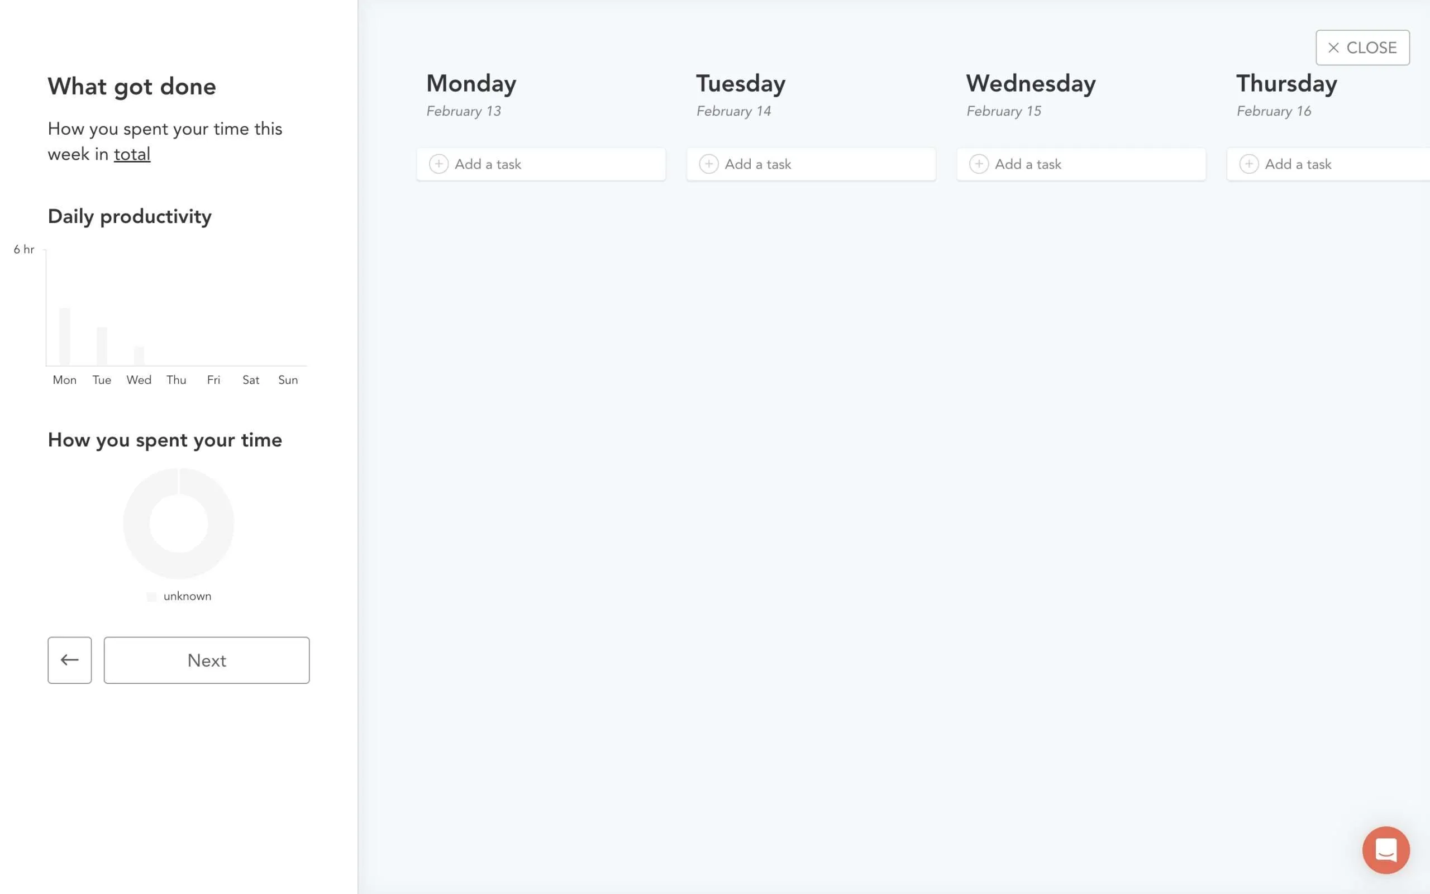Open the chat support bubble
1430x894 pixels.
point(1386,850)
